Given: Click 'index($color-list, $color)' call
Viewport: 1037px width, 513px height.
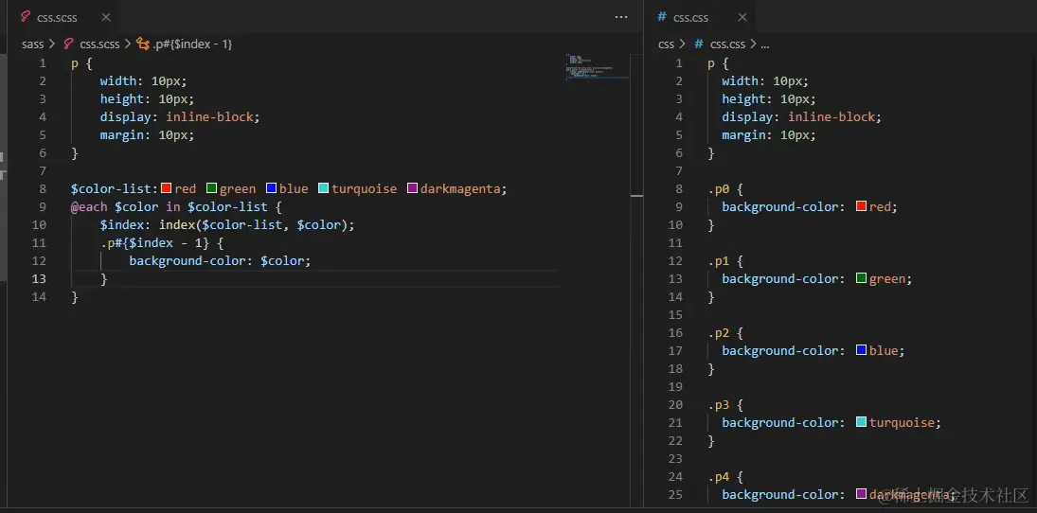Looking at the screenshot, I should coord(253,224).
